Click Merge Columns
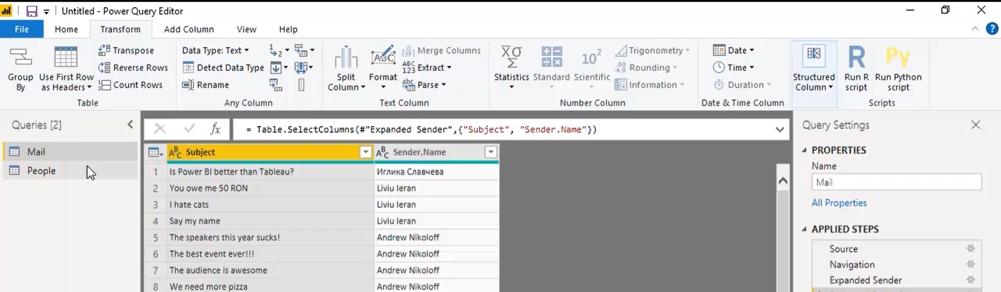The height and width of the screenshot is (292, 1001). (x=442, y=51)
